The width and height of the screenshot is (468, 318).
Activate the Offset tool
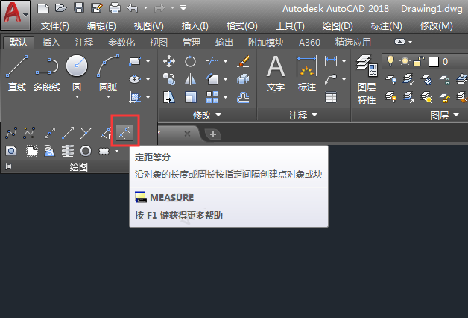[243, 98]
